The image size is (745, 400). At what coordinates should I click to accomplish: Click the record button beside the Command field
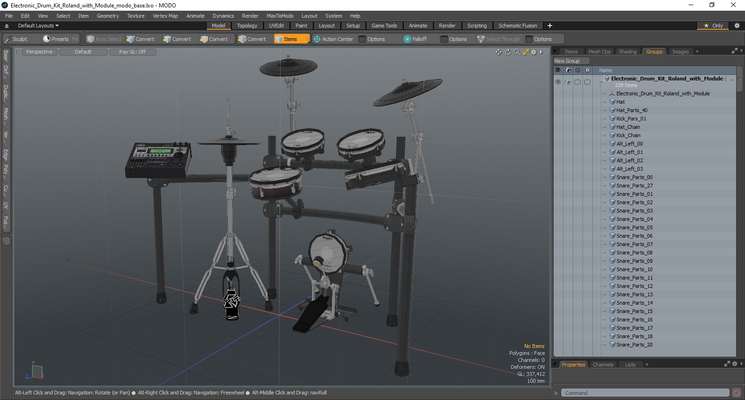[736, 393]
